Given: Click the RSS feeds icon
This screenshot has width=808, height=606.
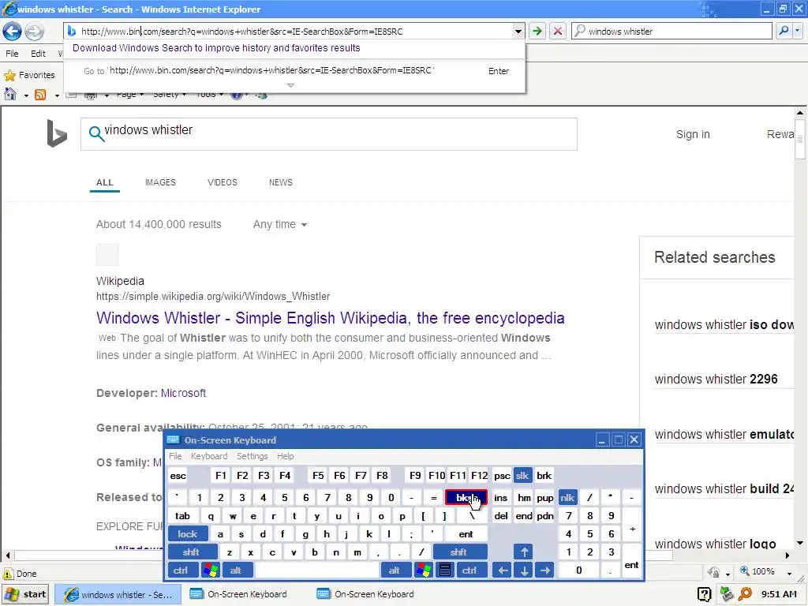Looking at the screenshot, I should (40, 95).
